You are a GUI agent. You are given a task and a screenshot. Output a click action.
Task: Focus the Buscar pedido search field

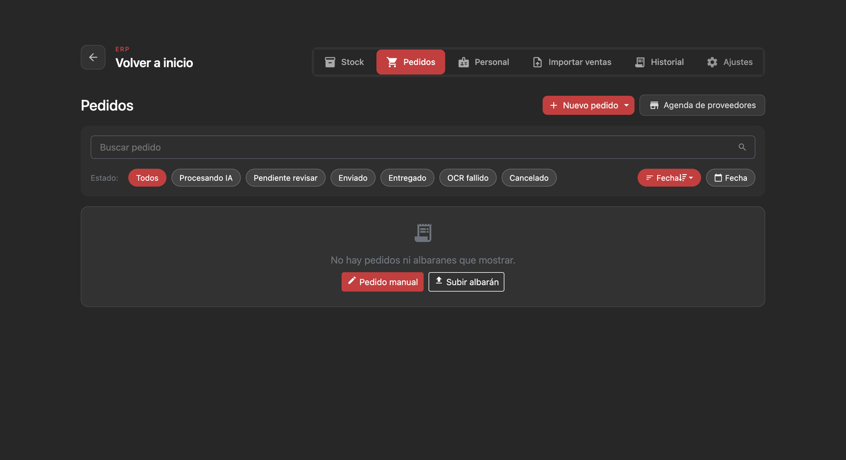coord(423,147)
